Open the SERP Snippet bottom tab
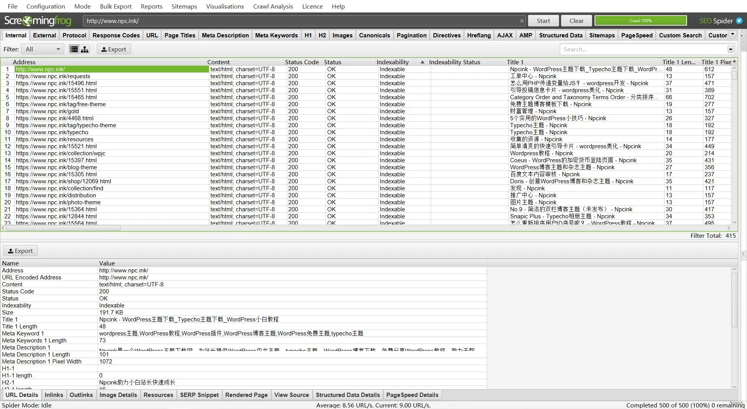This screenshot has height=409, width=747. [x=199, y=395]
